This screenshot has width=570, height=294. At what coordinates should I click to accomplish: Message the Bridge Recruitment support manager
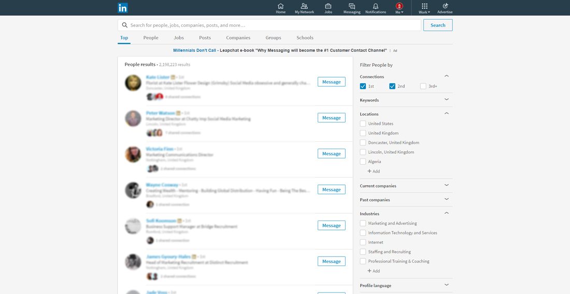point(332,225)
